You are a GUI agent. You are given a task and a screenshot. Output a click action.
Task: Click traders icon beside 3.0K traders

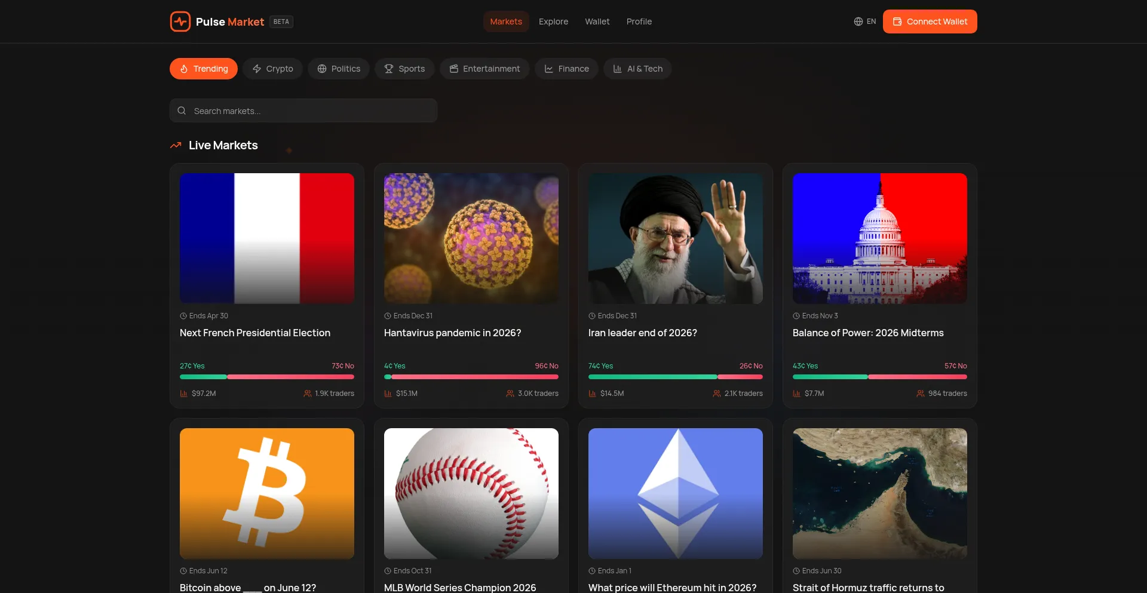(x=510, y=394)
